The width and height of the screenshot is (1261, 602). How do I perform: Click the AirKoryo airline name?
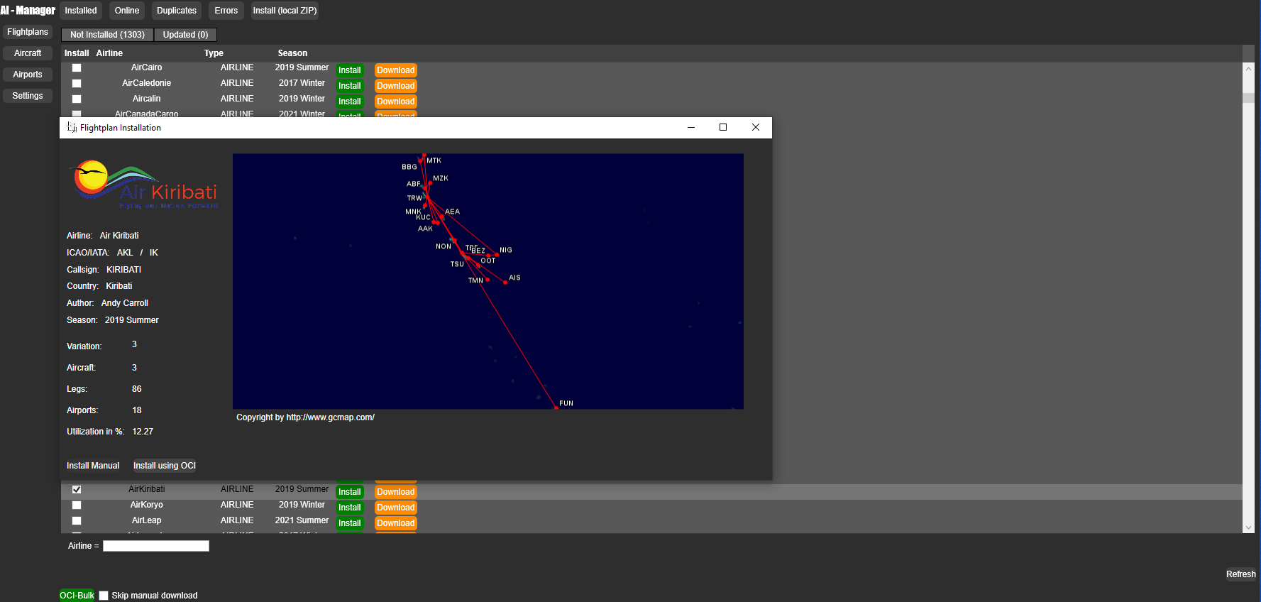point(147,505)
